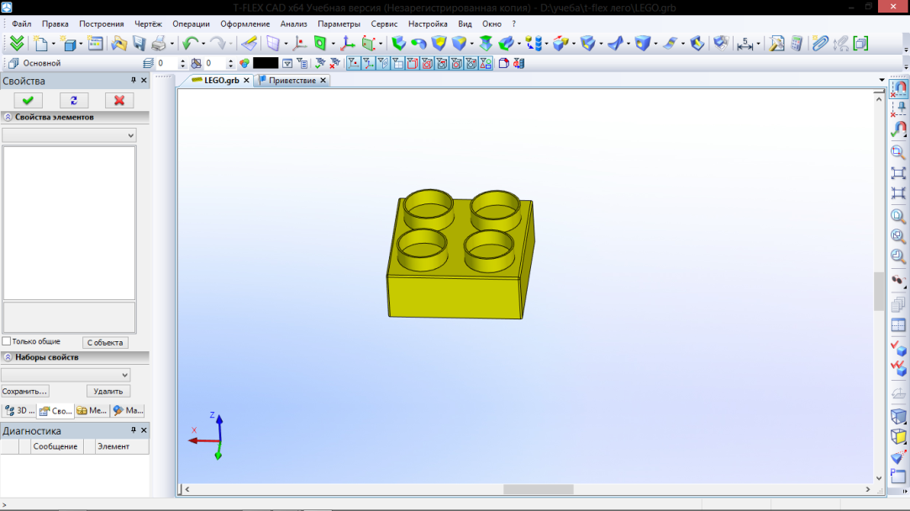Open file using the folder icon
The image size is (910, 511).
(118, 44)
